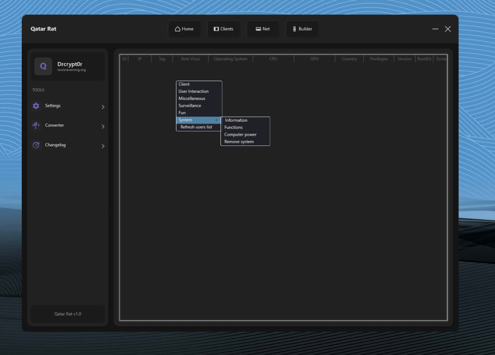Click the toolsreversing.org text under username
The width and height of the screenshot is (495, 355).
click(72, 70)
